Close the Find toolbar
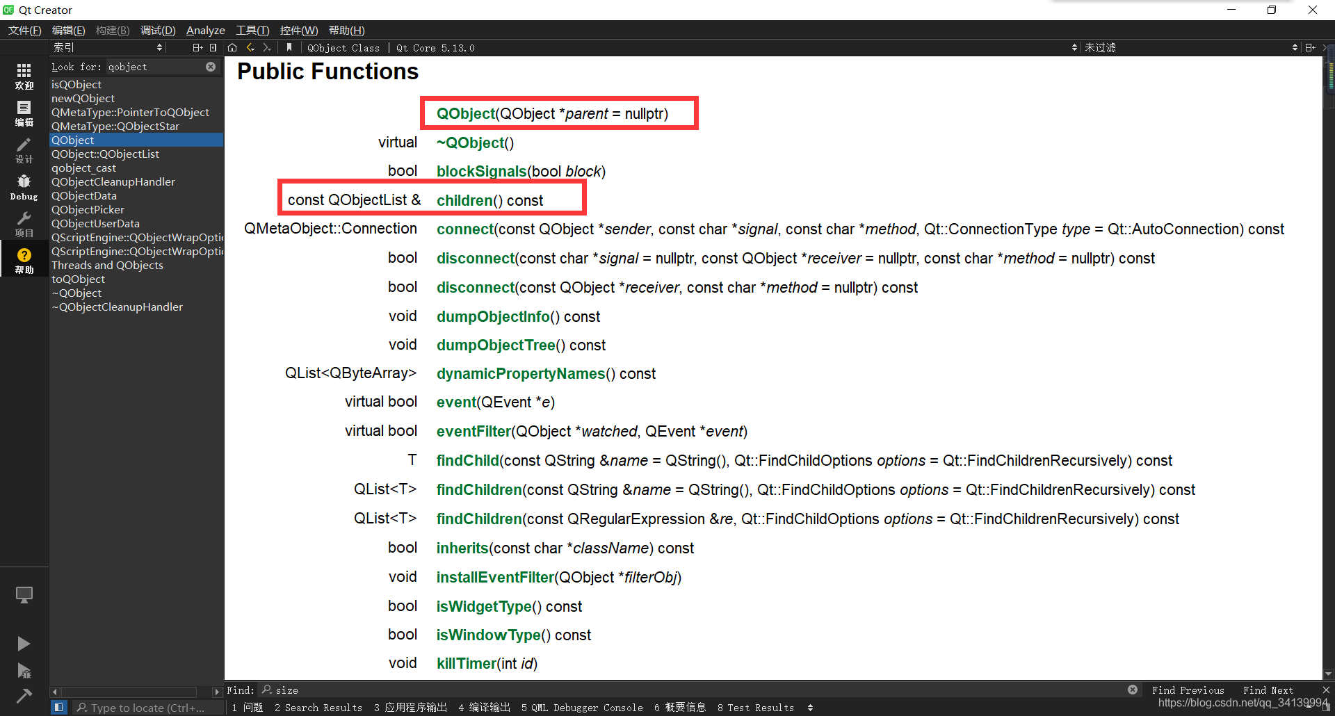The width and height of the screenshot is (1335, 716). [x=1326, y=690]
